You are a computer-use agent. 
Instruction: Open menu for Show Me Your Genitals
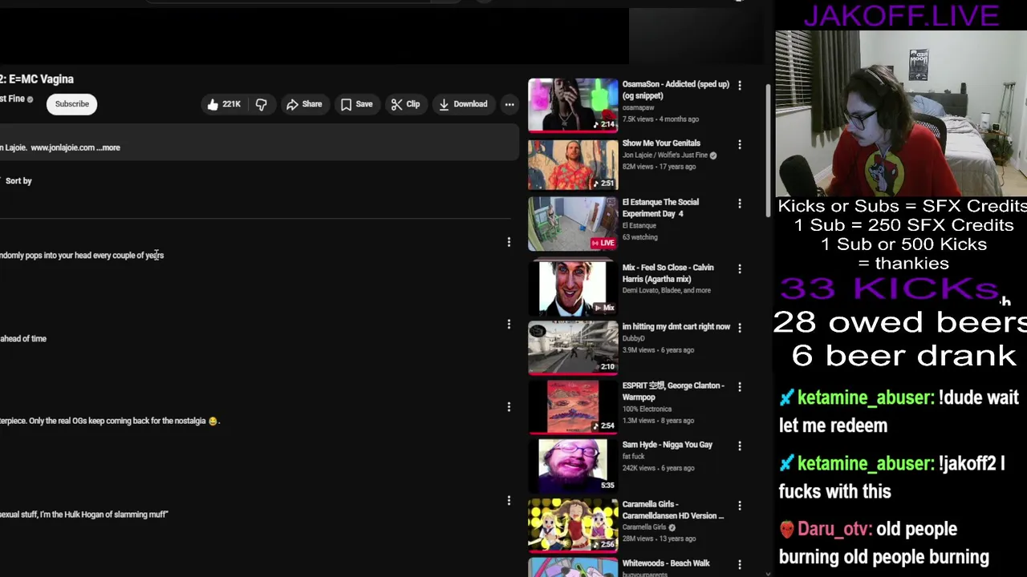[740, 144]
